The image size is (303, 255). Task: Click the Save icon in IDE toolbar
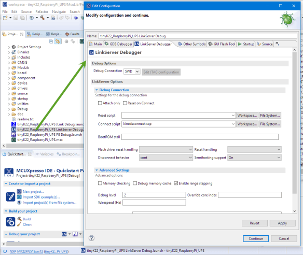16,18
